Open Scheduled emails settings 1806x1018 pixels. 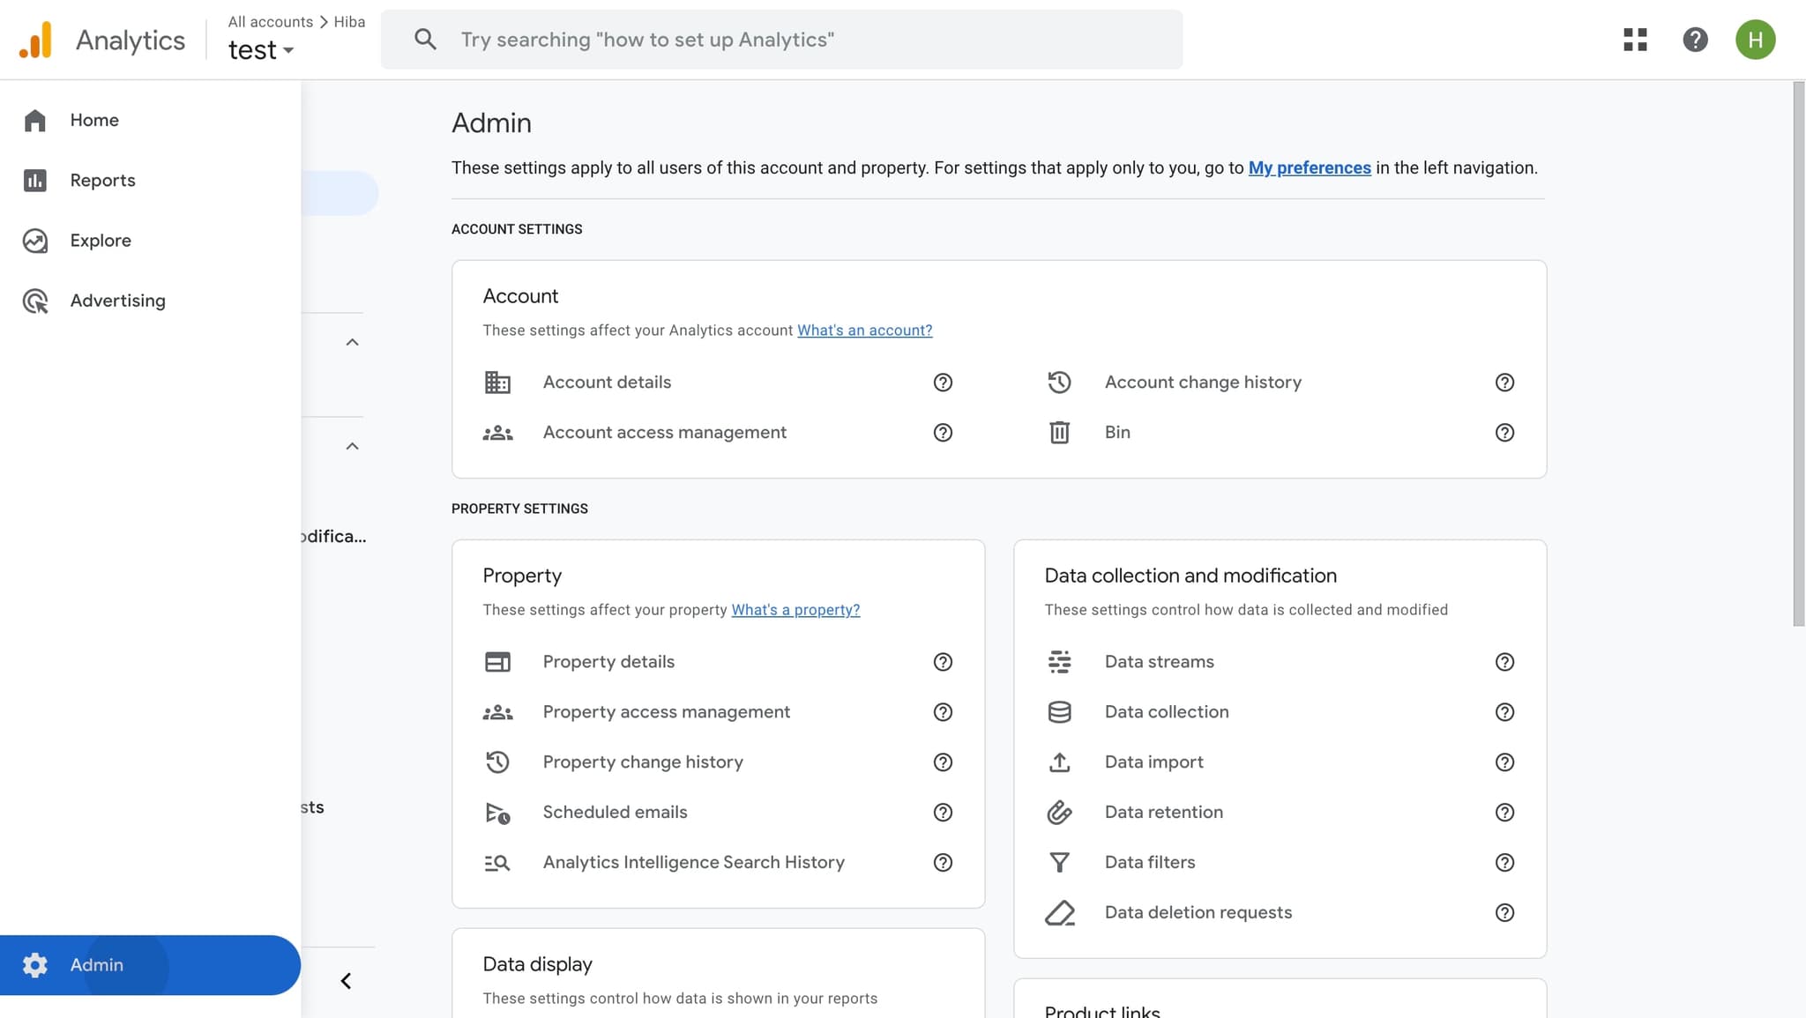[615, 812]
